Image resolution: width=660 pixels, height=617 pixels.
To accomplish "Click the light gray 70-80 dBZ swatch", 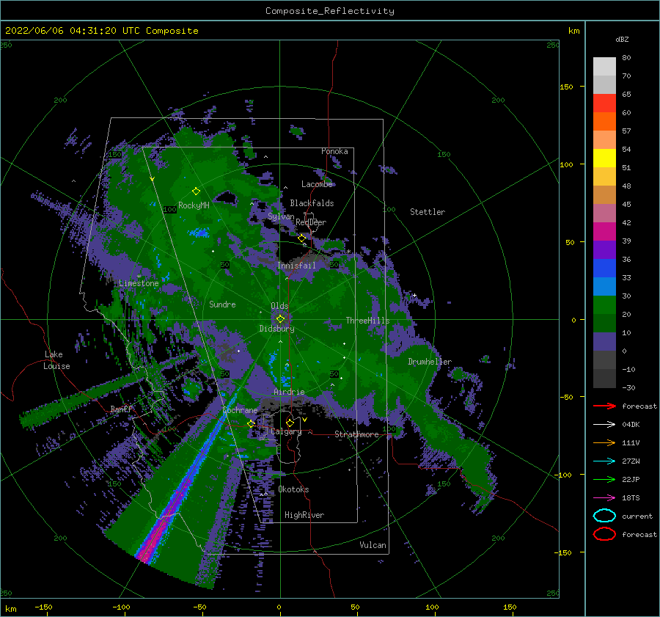I will click(x=604, y=67).
